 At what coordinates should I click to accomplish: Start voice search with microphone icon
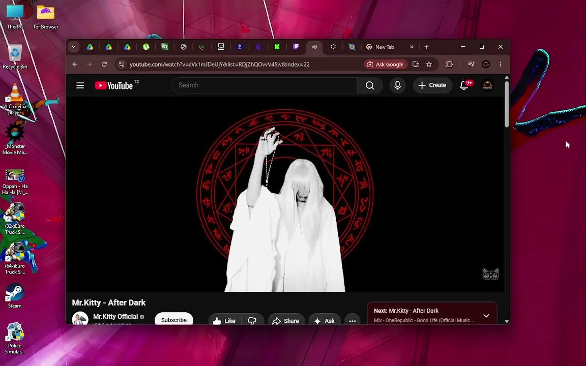pos(397,85)
